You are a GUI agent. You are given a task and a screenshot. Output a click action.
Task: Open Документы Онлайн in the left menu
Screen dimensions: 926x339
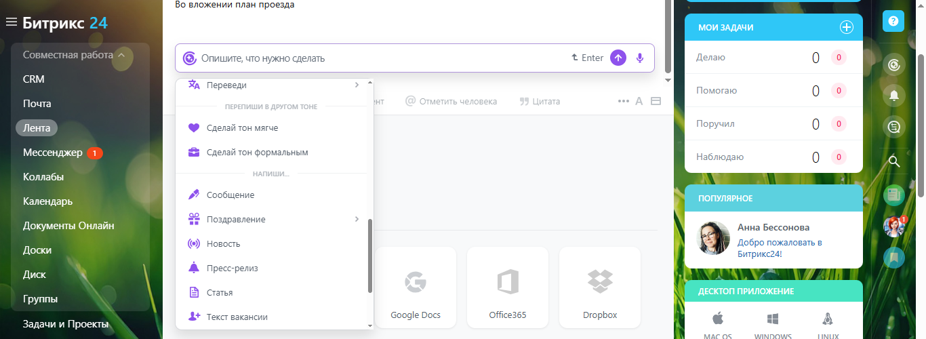coord(68,225)
